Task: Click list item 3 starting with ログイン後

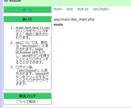Action: [32, 75]
